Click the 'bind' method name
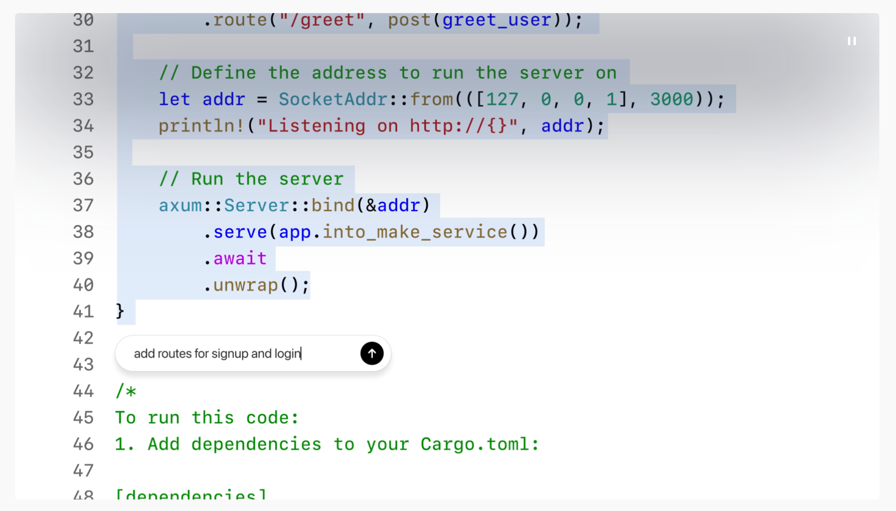The image size is (896, 511). pos(333,205)
